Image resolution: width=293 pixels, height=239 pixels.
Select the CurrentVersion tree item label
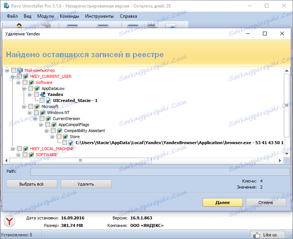pos(66,119)
